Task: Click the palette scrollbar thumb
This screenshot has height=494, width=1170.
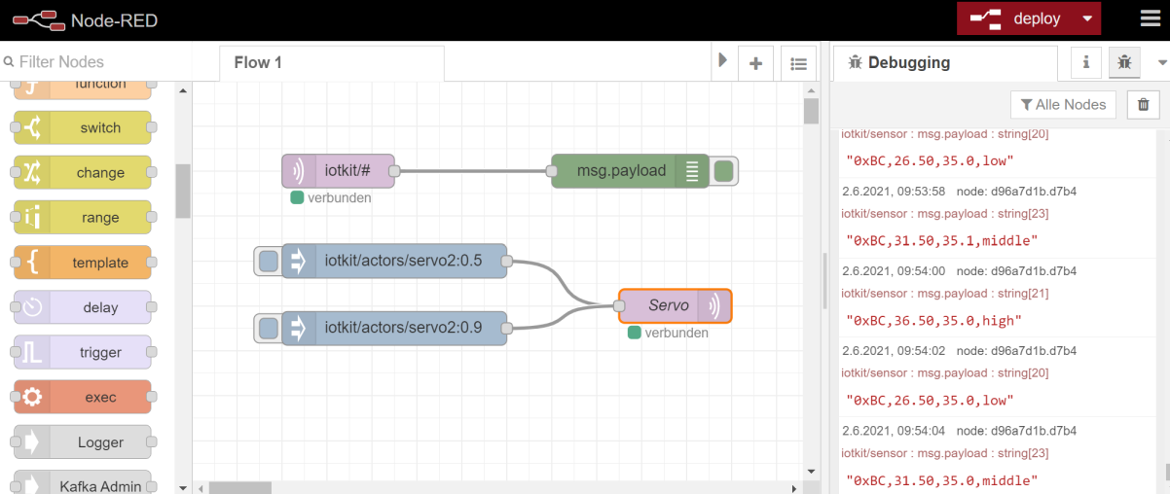Action: coord(183,191)
